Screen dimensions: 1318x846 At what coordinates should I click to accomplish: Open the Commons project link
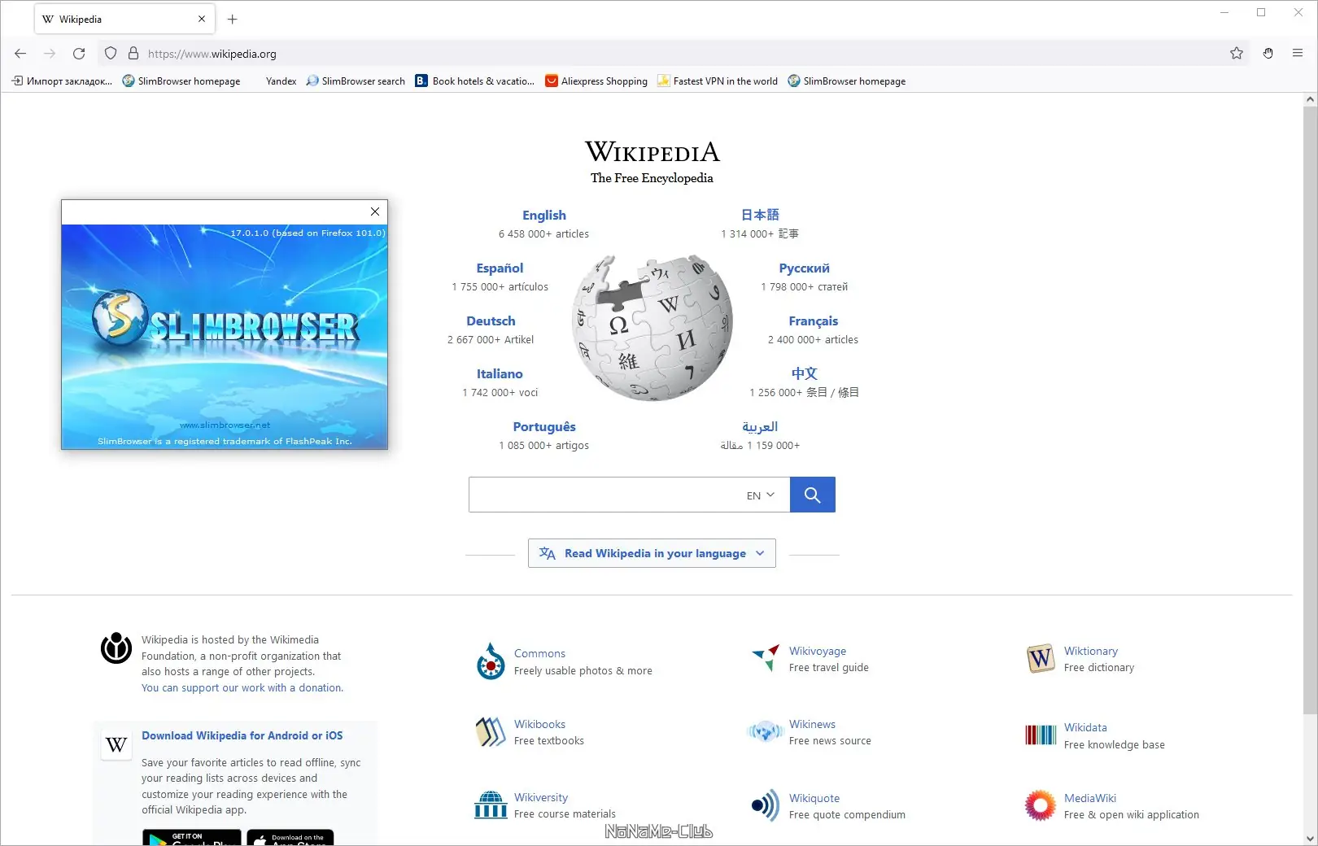click(539, 654)
